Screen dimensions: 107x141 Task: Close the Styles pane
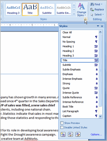click(x=102, y=26)
